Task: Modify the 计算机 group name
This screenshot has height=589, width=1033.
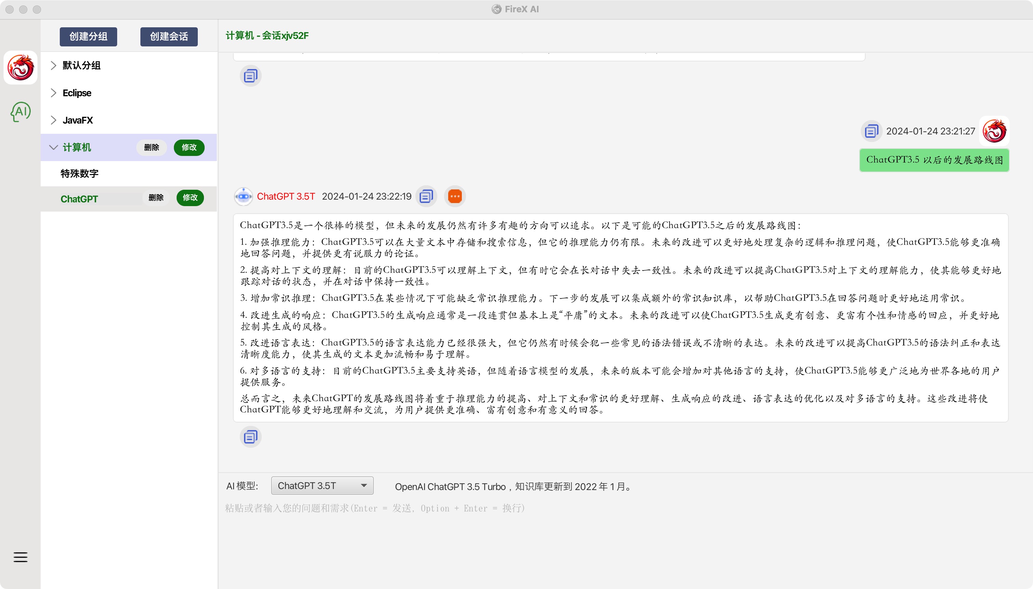Action: pyautogui.click(x=189, y=147)
